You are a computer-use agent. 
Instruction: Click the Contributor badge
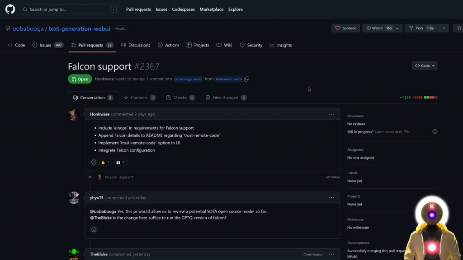point(313,255)
